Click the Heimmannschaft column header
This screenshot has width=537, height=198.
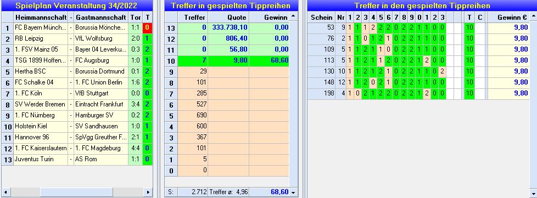[x=41, y=17]
